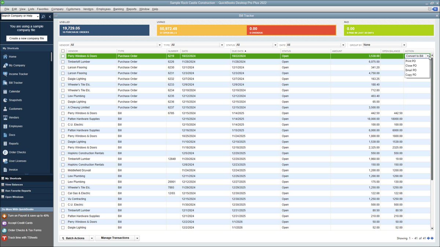Open the Status filter dropdown
Viewport: 440px width, 247px height.
(x=276, y=45)
